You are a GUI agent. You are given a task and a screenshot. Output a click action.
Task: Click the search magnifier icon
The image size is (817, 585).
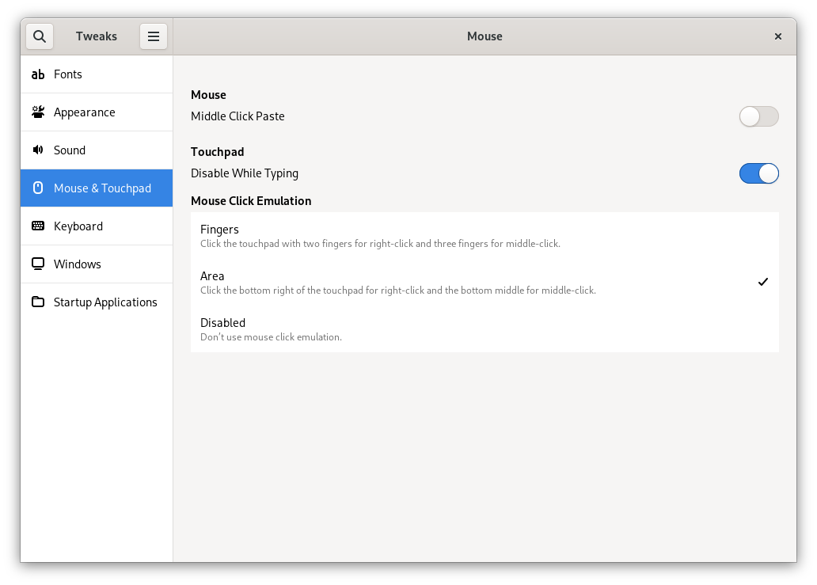tap(39, 36)
